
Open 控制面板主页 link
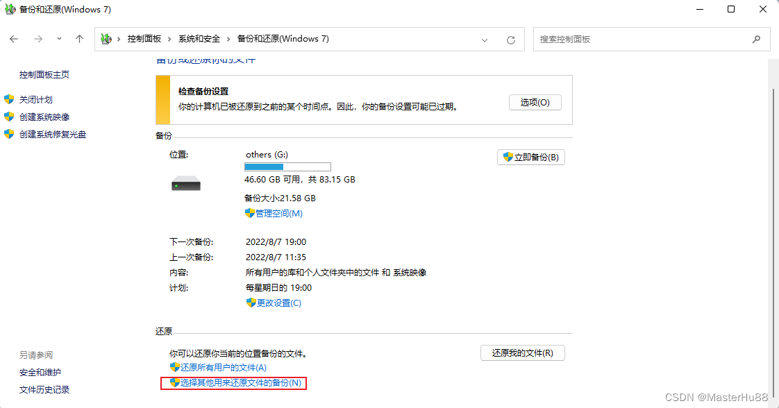[x=44, y=74]
